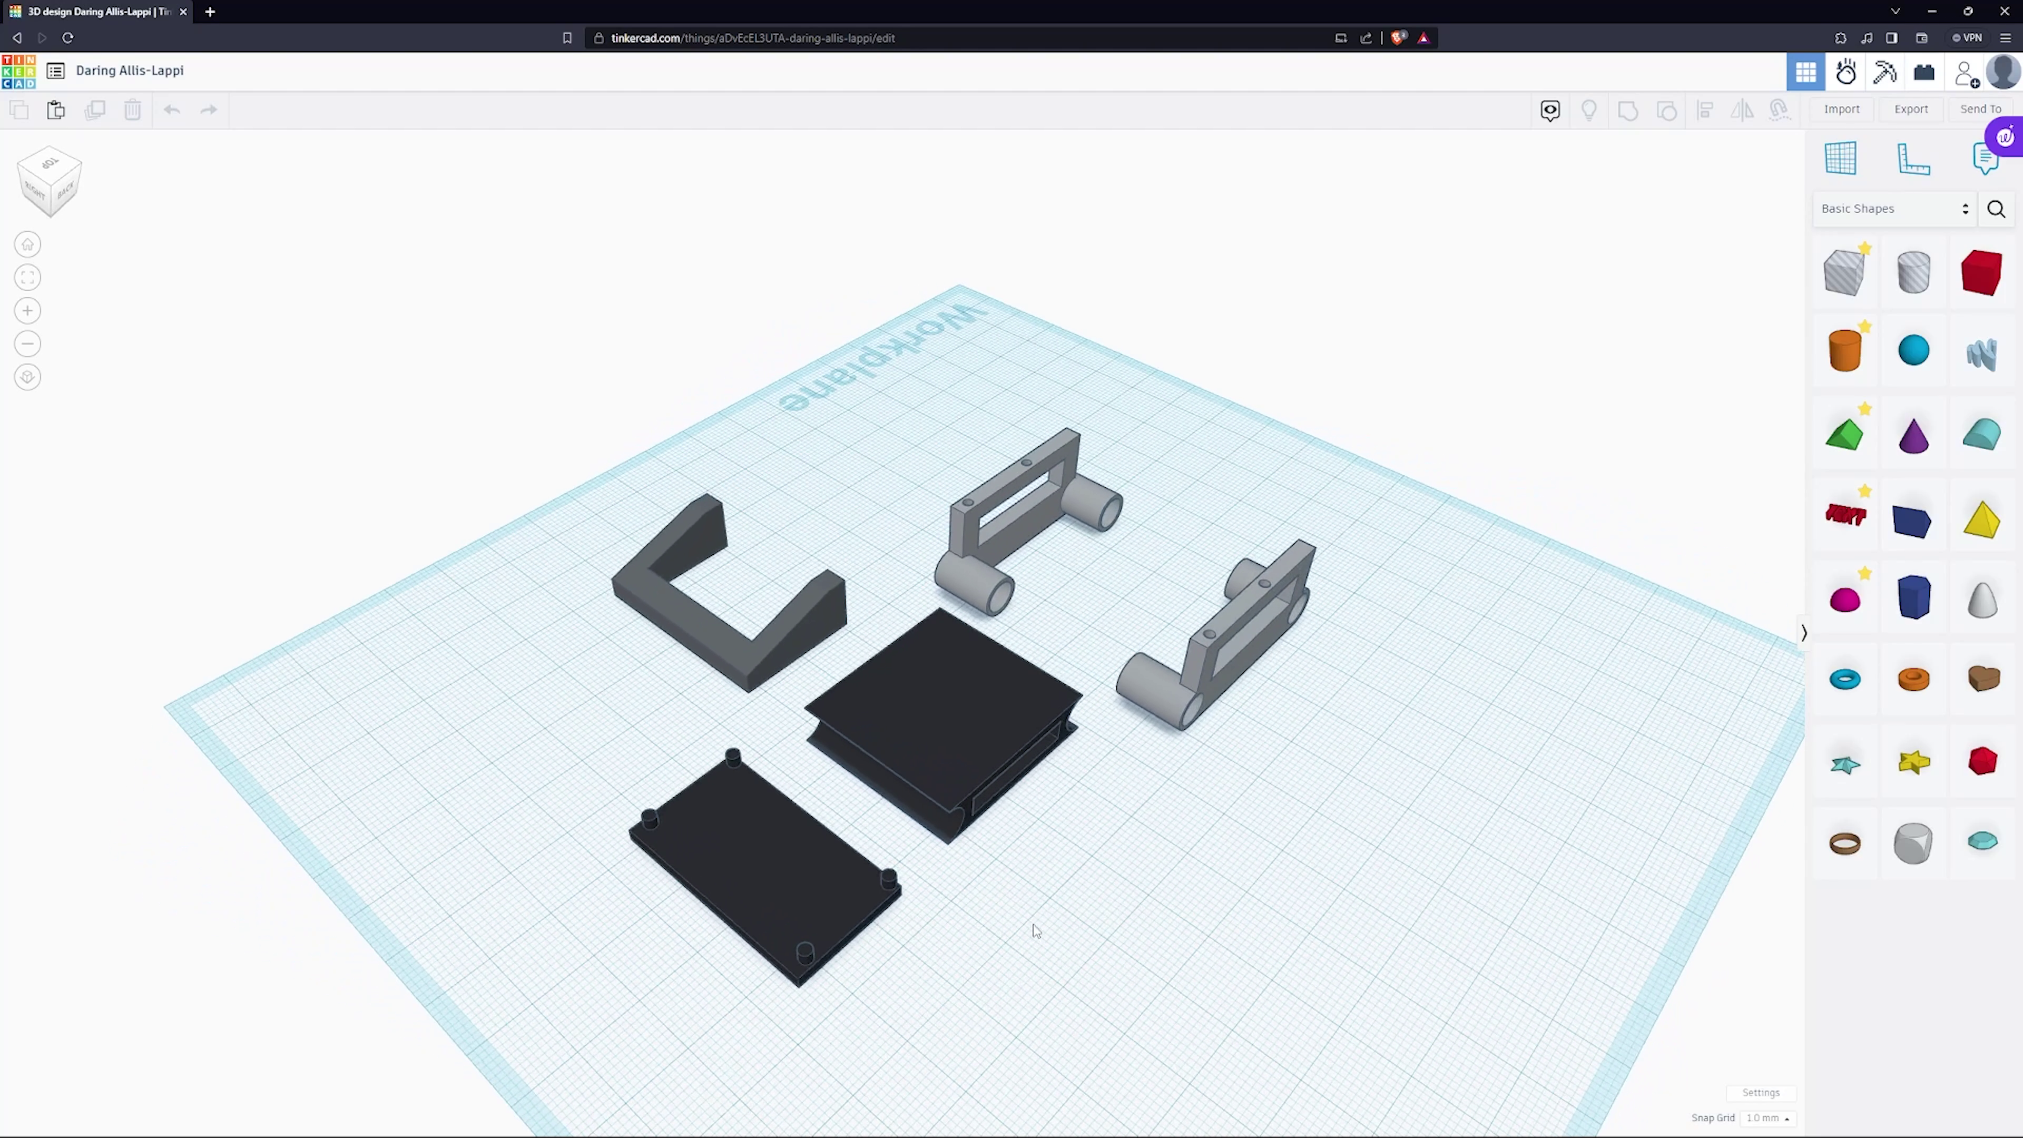Select the Scribble shape

coord(1981,354)
